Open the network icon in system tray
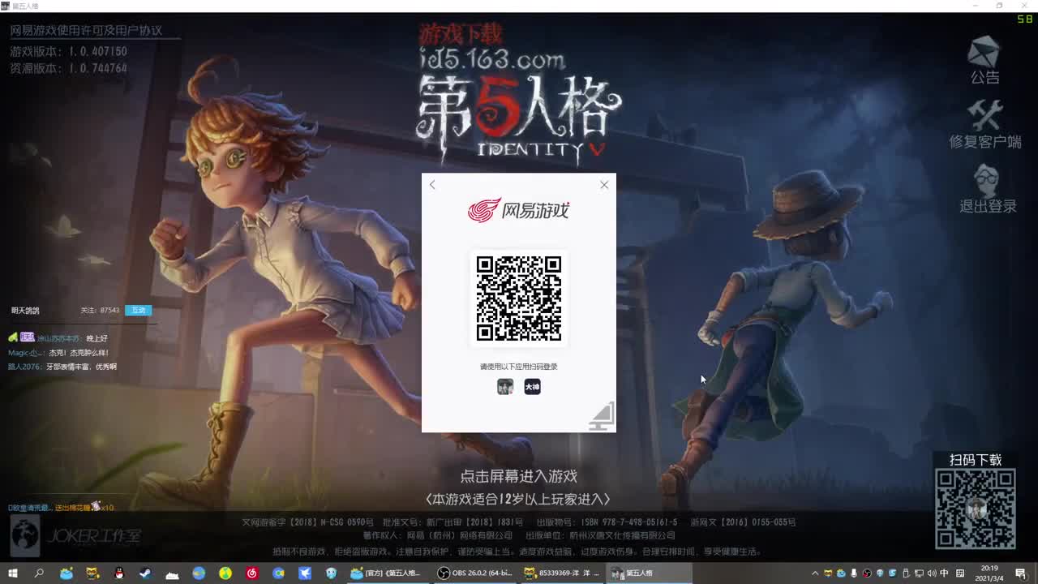The height and width of the screenshot is (584, 1038). point(919,573)
